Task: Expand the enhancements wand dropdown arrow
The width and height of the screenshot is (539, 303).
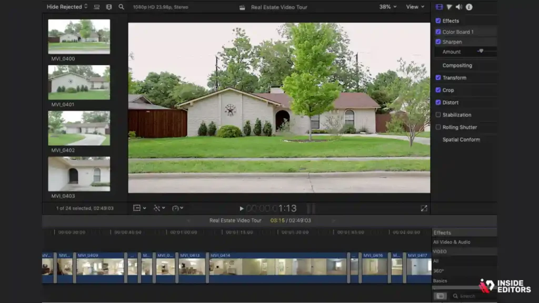Action: [x=164, y=208]
